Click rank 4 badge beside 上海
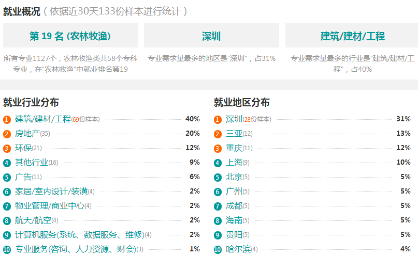This screenshot has height=256, width=418. click(x=218, y=163)
